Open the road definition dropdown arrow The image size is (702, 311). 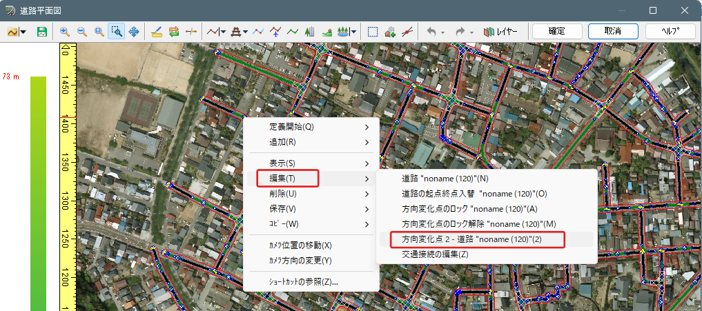tap(222, 32)
